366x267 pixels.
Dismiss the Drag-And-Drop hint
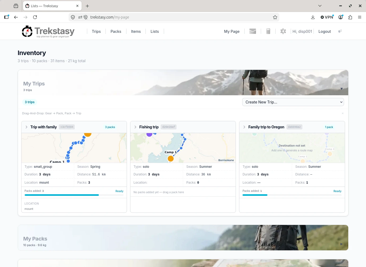[x=343, y=113]
